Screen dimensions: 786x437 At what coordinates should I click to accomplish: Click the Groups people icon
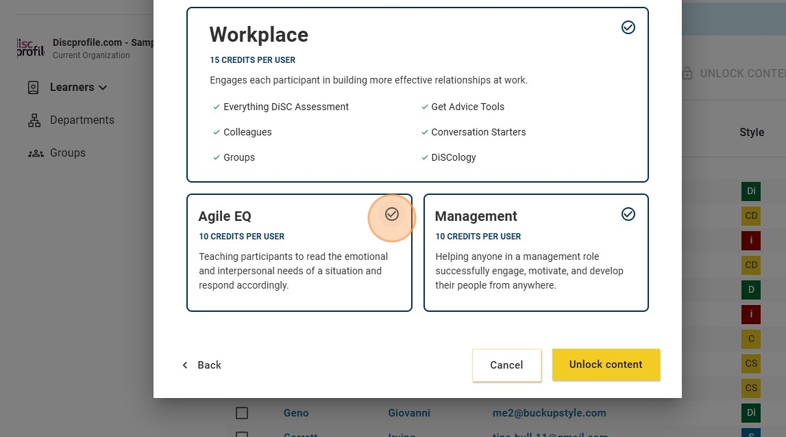click(36, 153)
